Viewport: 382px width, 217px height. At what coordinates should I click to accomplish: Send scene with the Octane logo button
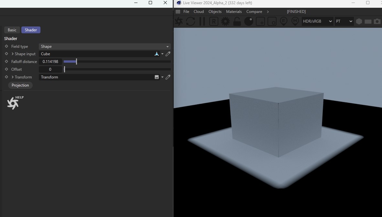pyautogui.click(x=179, y=21)
